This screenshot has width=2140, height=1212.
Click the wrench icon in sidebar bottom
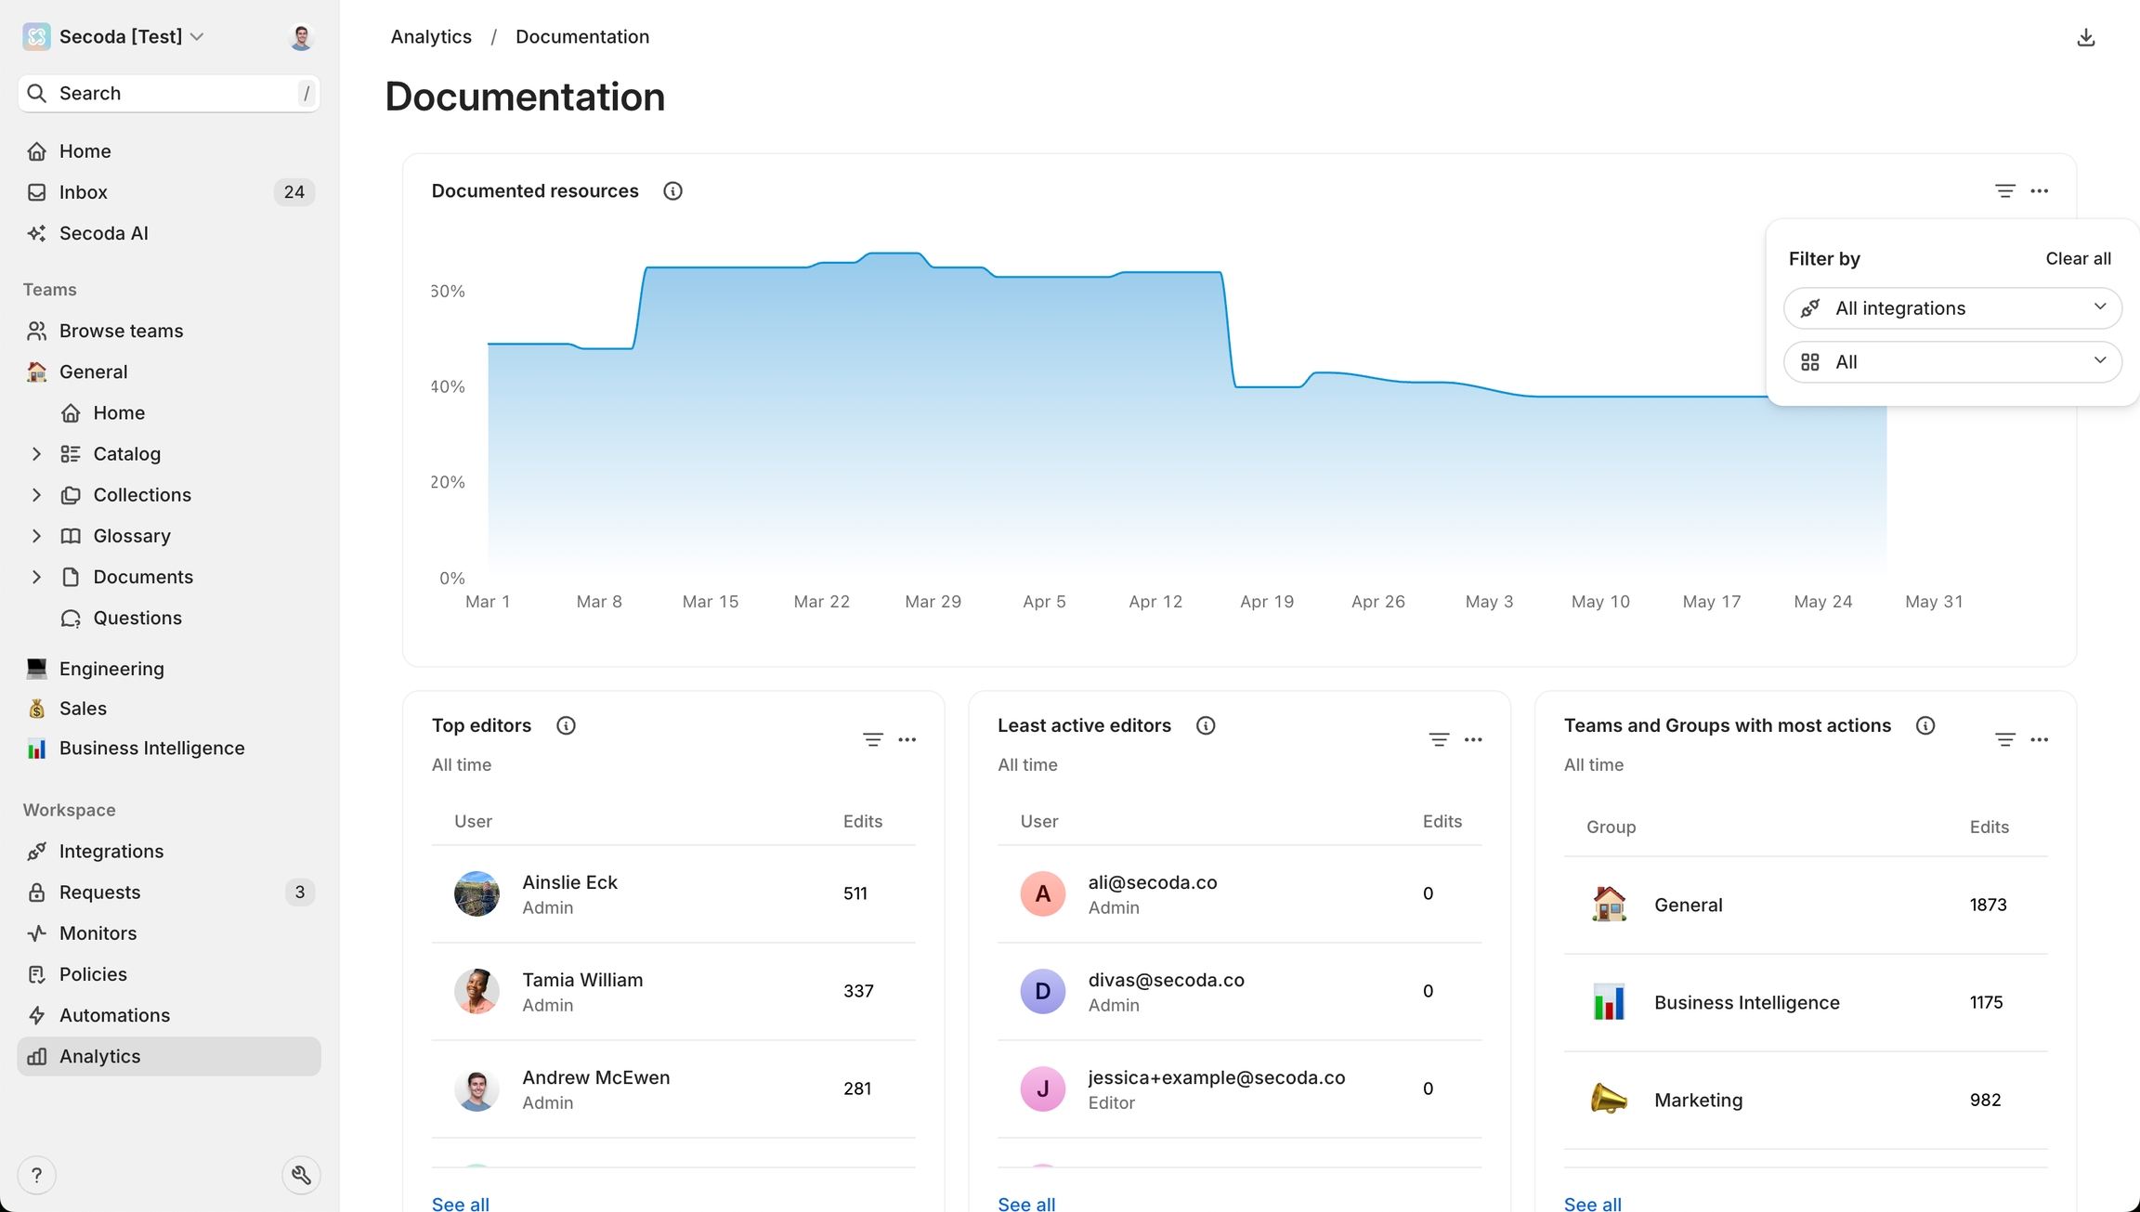click(301, 1175)
